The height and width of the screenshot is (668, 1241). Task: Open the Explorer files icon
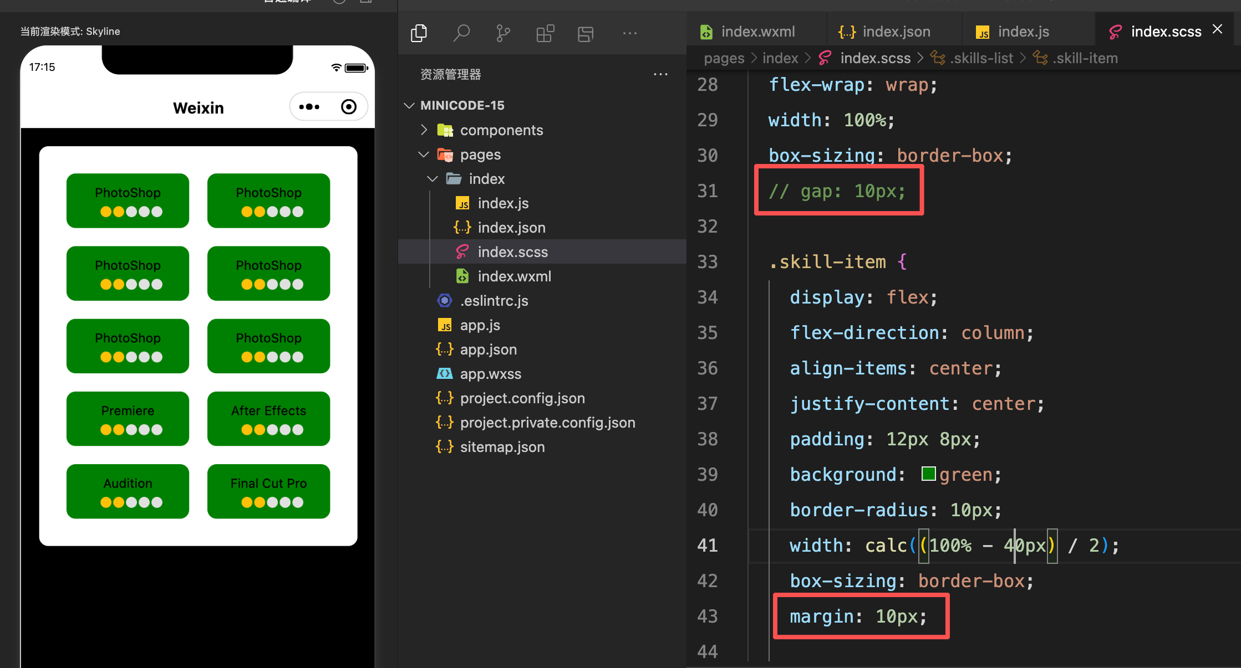pyautogui.click(x=419, y=33)
